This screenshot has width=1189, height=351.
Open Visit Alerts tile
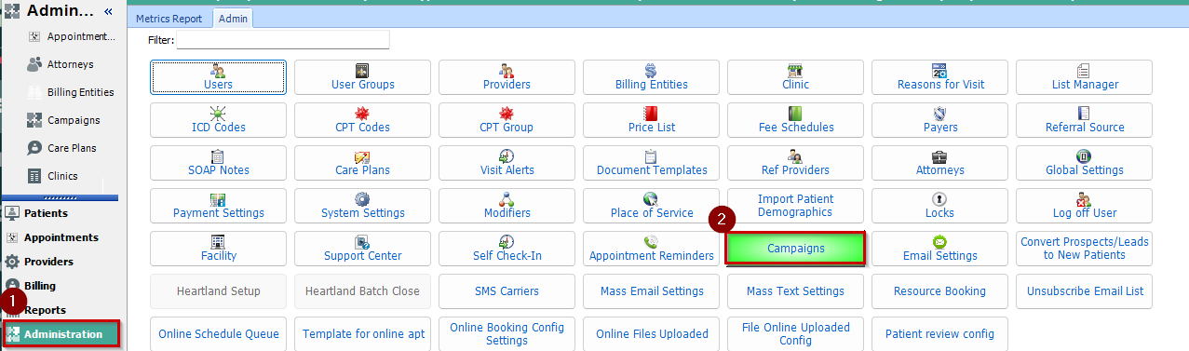(507, 163)
